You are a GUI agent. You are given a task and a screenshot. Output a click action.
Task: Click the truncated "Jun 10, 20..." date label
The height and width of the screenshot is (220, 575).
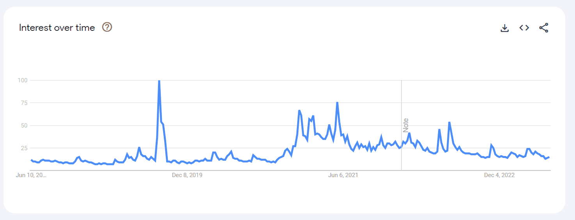(x=31, y=175)
